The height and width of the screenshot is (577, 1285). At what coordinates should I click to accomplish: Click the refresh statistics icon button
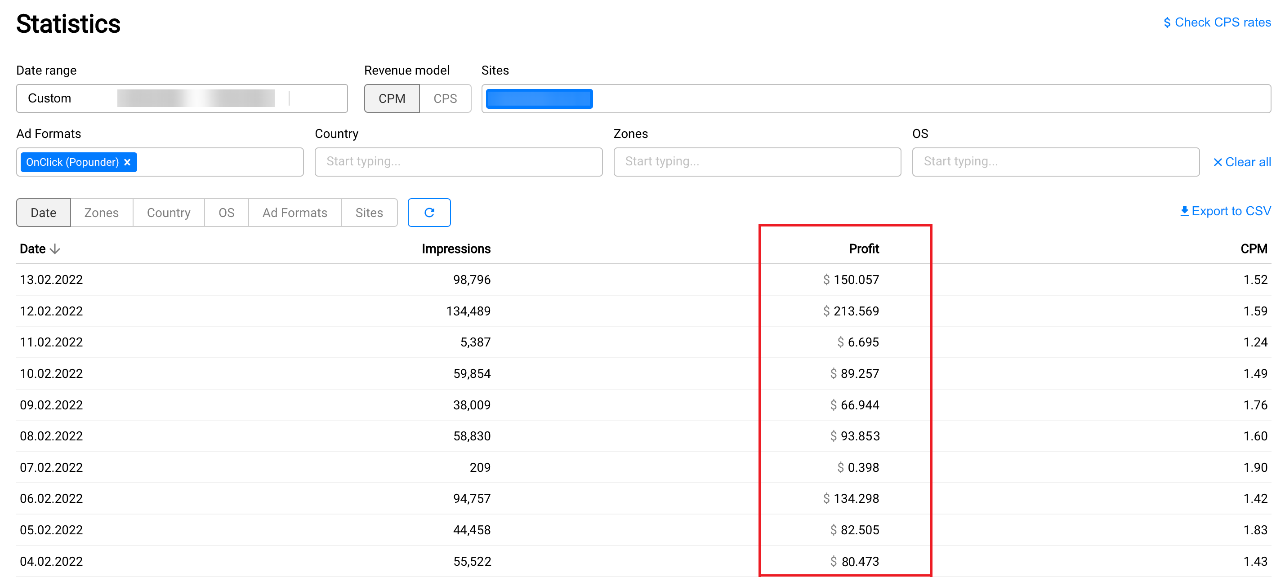click(428, 213)
